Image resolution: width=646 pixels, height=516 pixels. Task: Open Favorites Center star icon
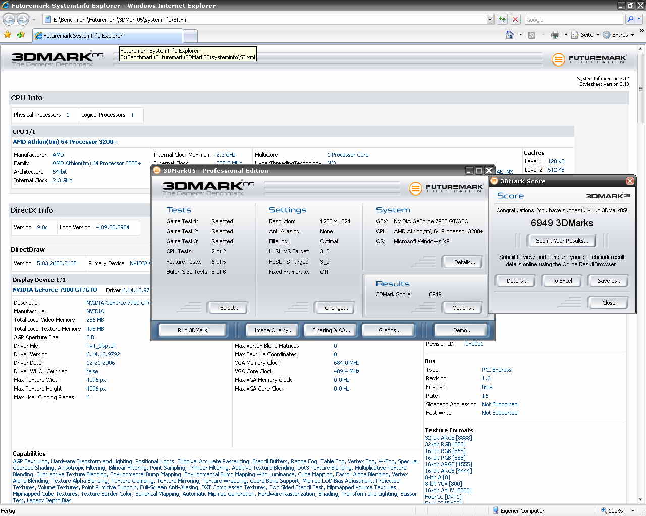point(8,35)
